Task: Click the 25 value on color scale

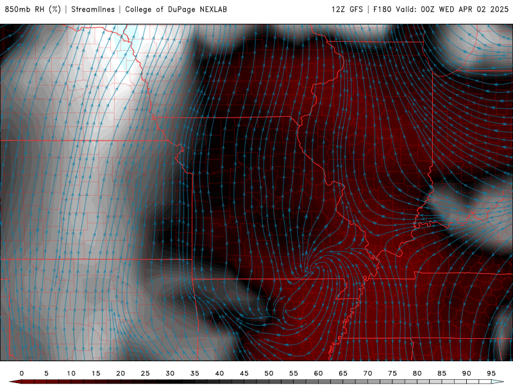Action: [146, 373]
